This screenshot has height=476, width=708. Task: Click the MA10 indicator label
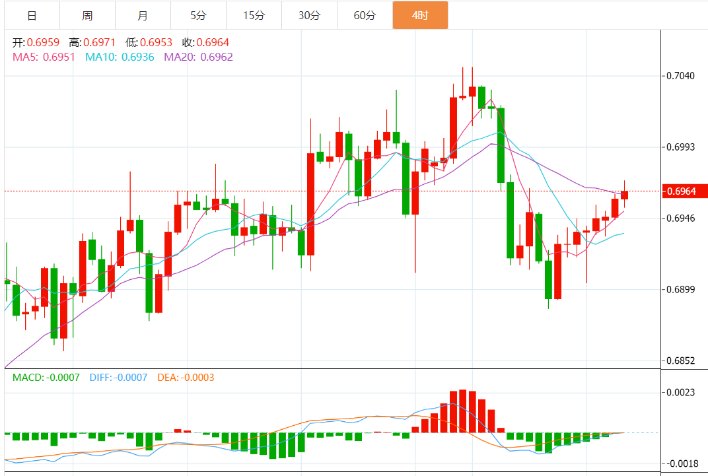[x=120, y=57]
